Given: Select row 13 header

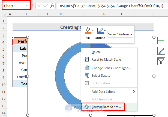Looking at the screenshot, I should tap(4, 106).
